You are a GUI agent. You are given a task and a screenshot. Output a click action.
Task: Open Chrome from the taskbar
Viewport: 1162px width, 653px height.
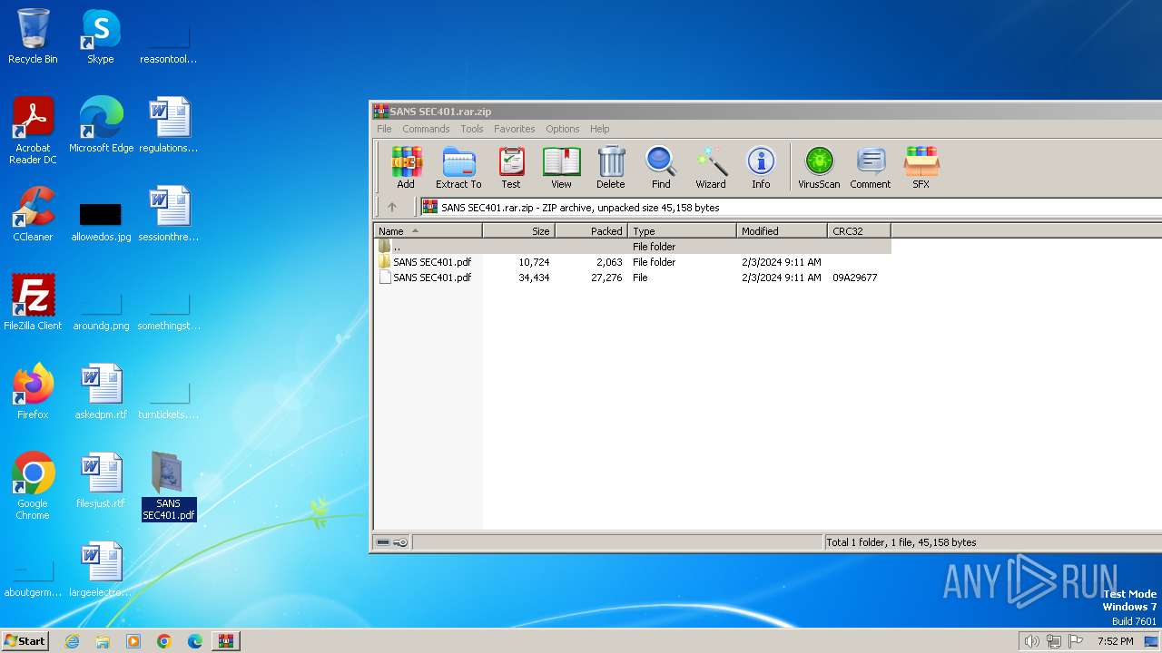click(x=164, y=641)
